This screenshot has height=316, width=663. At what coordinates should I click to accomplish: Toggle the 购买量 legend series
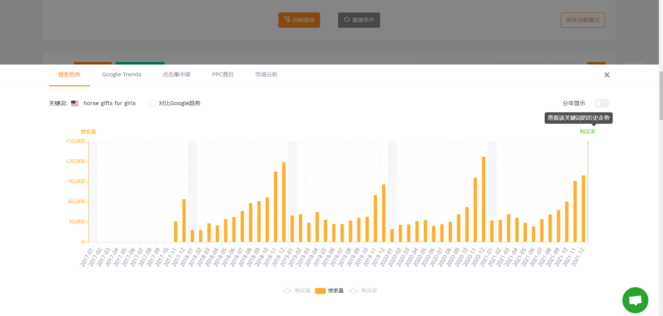pyautogui.click(x=296, y=291)
